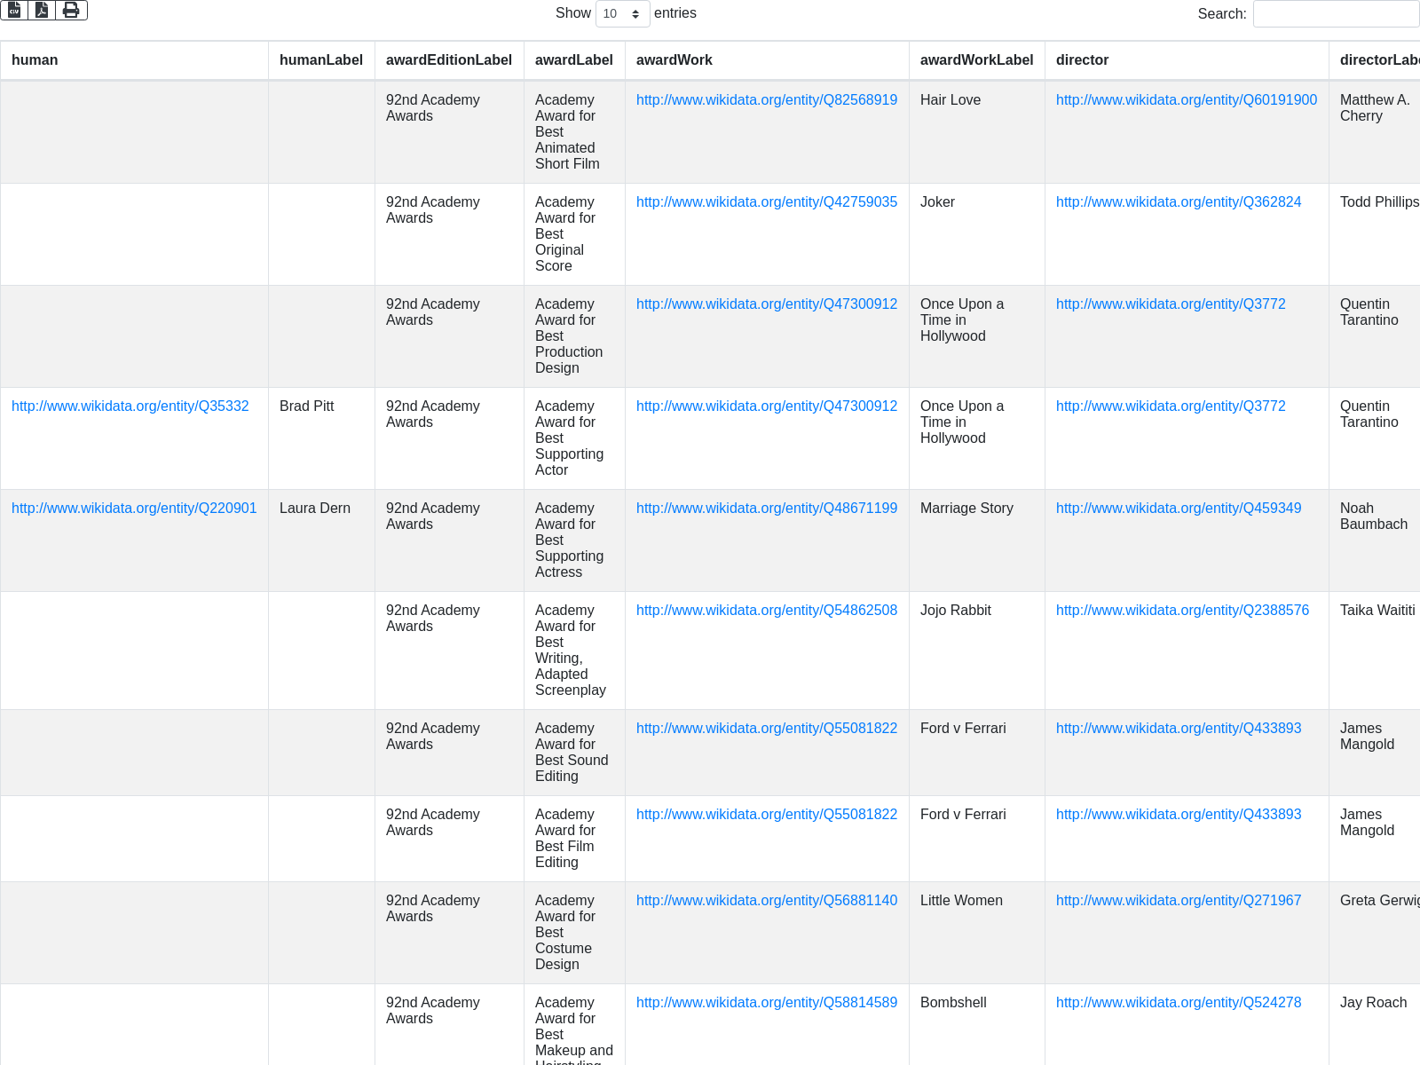1420x1065 pixels.
Task: Open Marriage Story work link Q48671199
Action: pyautogui.click(x=767, y=509)
